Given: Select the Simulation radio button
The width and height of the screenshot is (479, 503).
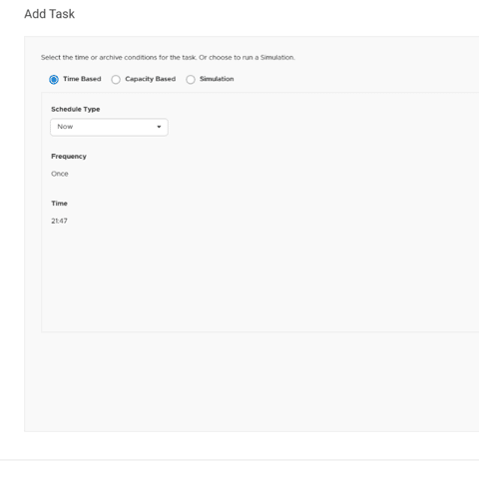Looking at the screenshot, I should pyautogui.click(x=191, y=80).
